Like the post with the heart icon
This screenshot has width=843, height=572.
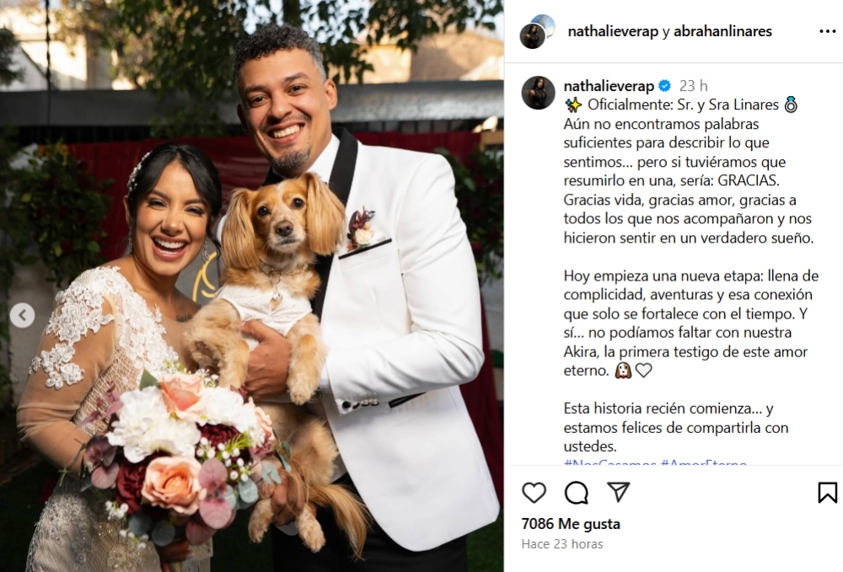534,492
